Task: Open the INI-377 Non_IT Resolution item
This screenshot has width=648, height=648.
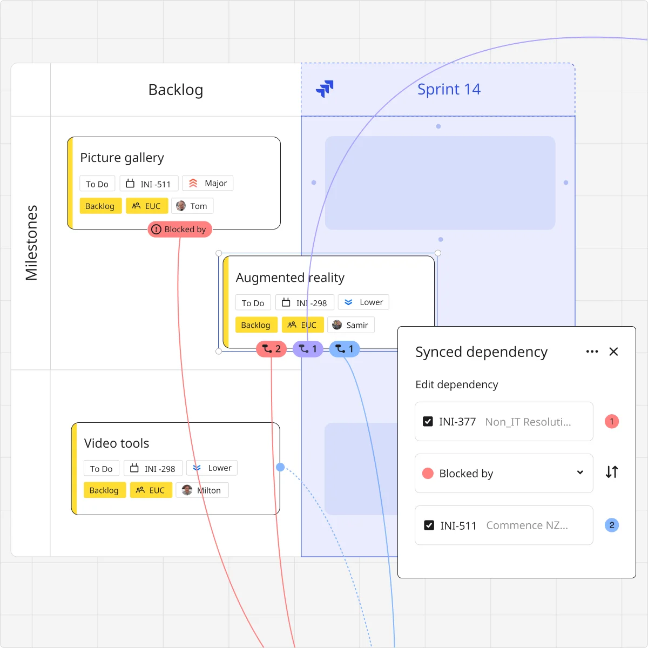Action: pos(503,422)
